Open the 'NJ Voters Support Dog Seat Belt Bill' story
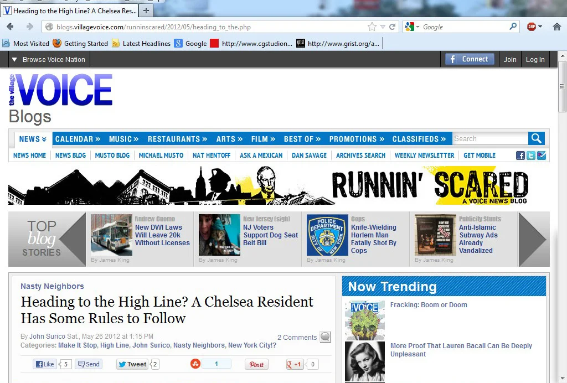The height and width of the screenshot is (383, 567). pos(270,235)
